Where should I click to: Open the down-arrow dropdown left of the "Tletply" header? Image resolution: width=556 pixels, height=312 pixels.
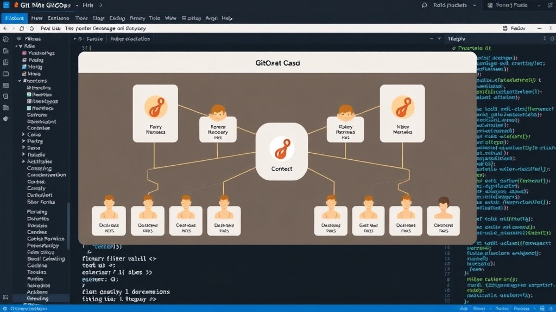tap(439, 38)
